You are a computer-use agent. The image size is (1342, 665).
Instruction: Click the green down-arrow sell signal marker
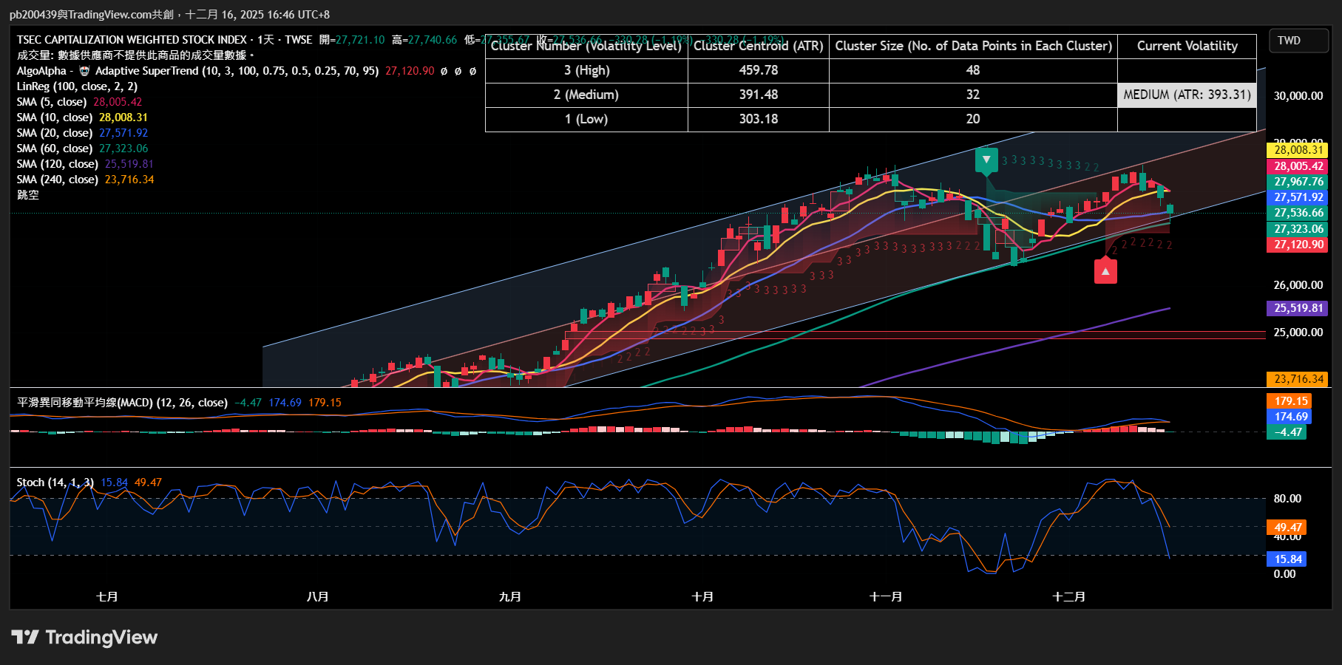[x=986, y=161]
